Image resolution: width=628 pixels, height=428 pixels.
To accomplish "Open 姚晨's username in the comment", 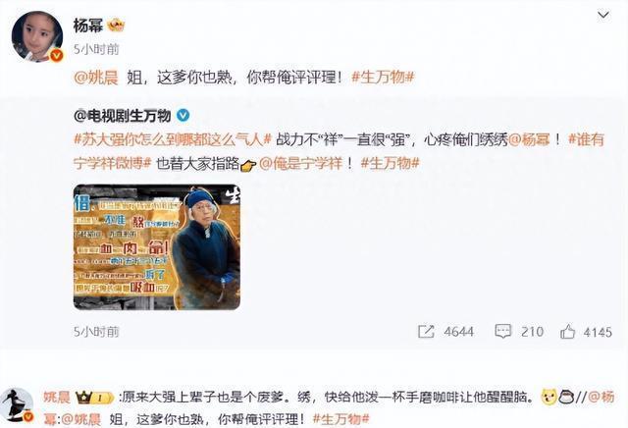I will pyautogui.click(x=57, y=398).
